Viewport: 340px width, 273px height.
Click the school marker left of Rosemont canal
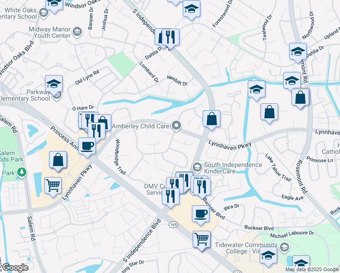coord(292,81)
